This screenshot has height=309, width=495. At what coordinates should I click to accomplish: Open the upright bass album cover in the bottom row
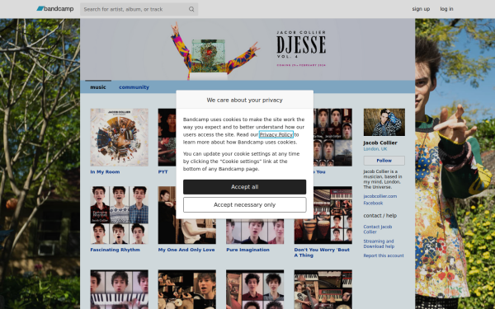[323, 289]
